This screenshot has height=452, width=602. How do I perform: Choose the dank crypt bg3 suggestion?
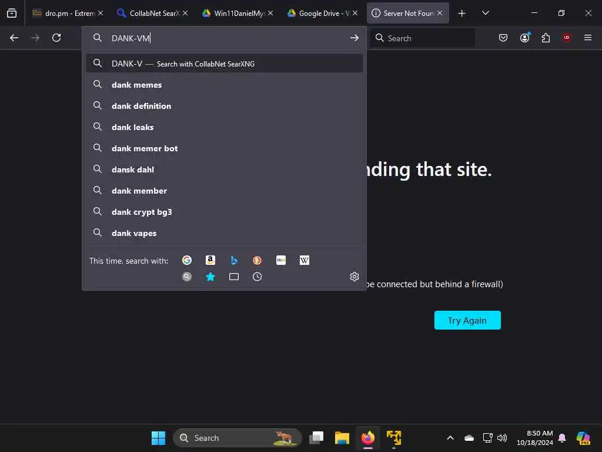coord(224,212)
